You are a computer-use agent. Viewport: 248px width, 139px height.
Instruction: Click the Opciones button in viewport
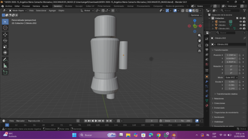point(195,15)
